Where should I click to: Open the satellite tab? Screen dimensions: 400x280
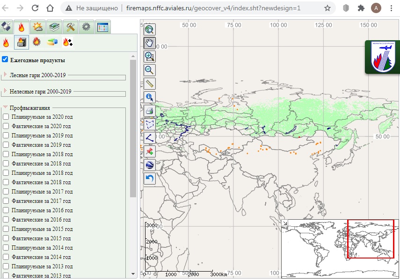pos(7,27)
